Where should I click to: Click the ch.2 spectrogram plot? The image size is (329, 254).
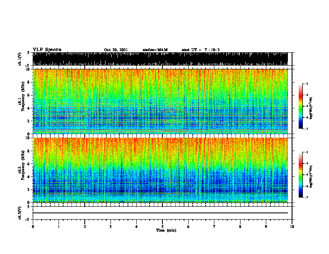point(160,170)
